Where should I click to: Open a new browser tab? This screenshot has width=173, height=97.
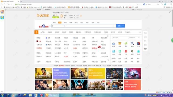coord(21,1)
